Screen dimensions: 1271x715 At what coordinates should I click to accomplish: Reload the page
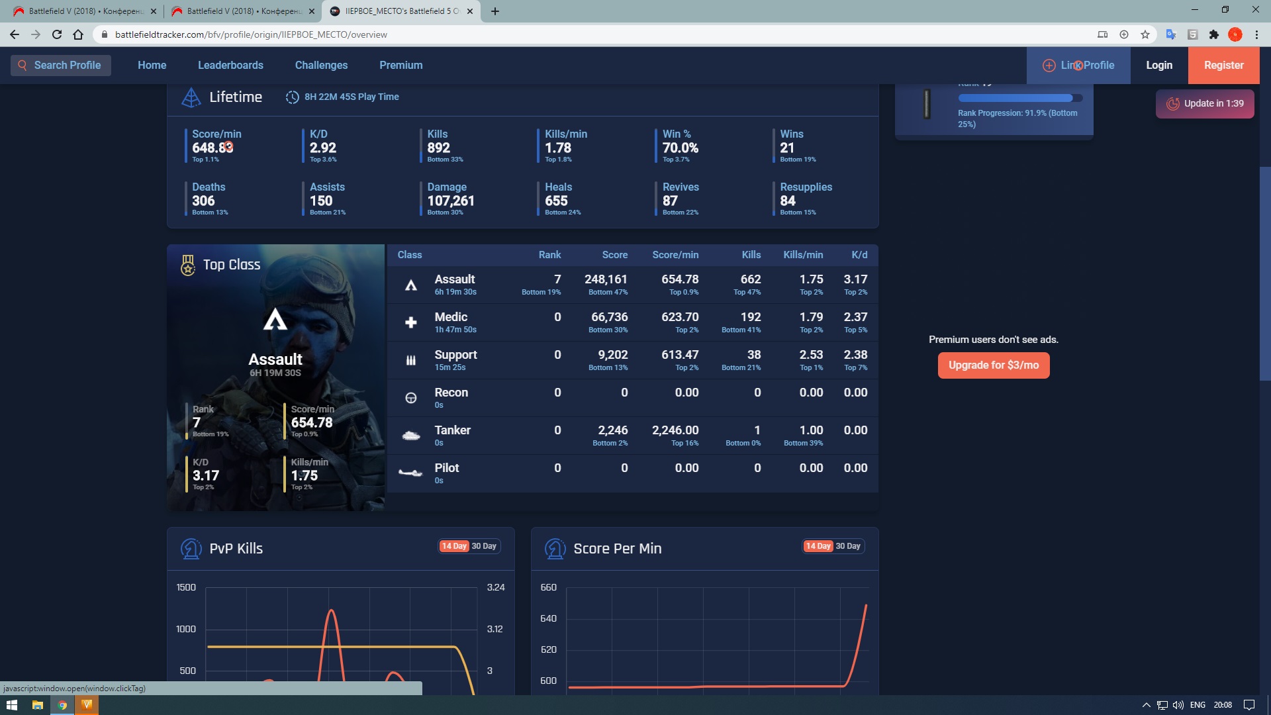[57, 34]
